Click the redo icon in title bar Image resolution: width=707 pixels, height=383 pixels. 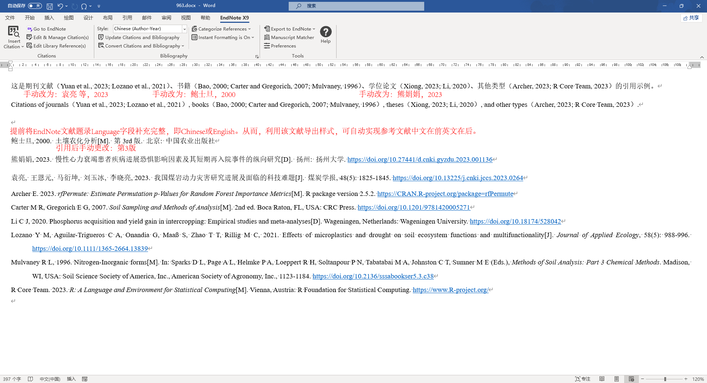tap(75, 6)
